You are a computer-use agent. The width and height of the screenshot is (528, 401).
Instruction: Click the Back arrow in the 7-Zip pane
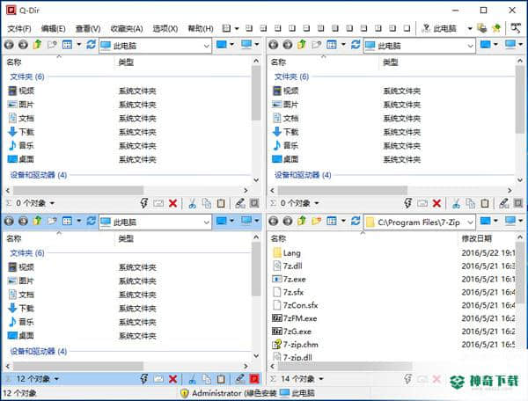(274, 221)
